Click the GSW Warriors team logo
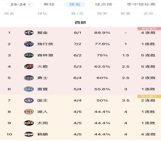Image resolution: width=161 pixels, height=141 pixels. 29,78
